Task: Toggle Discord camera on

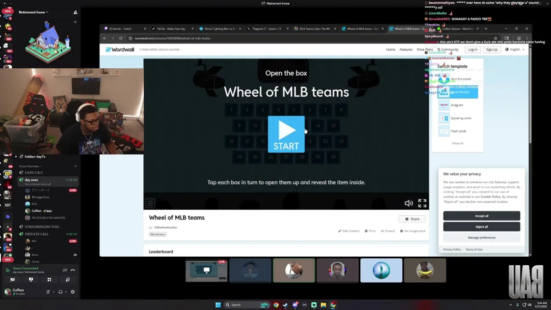Action: click(12, 280)
